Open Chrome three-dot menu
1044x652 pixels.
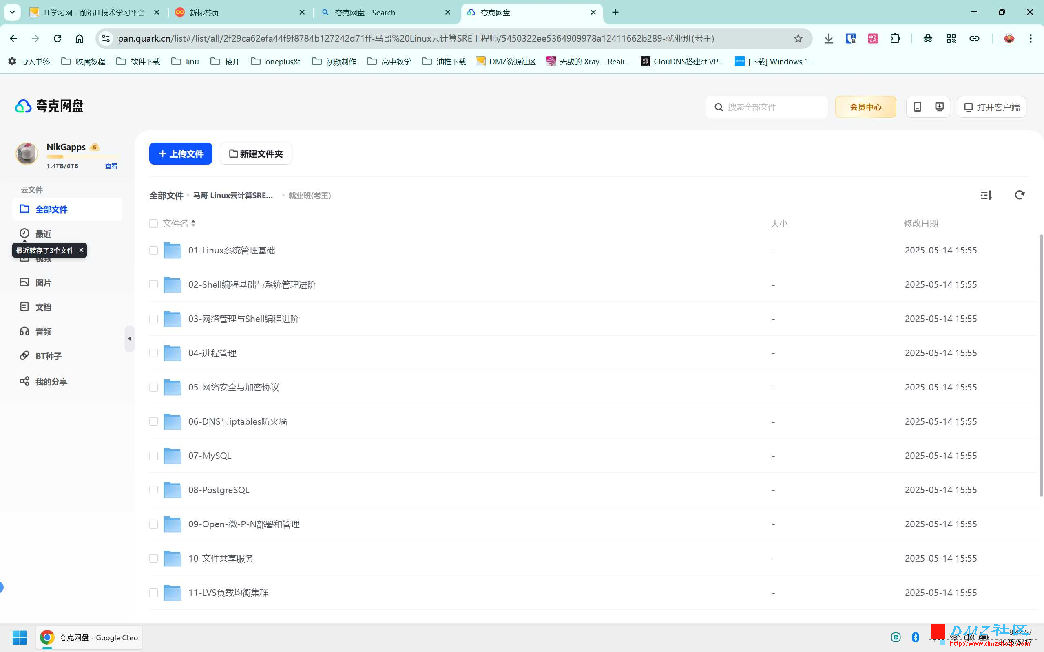pyautogui.click(x=1031, y=38)
